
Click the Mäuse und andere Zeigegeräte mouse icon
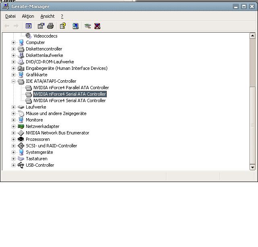[x=21, y=113]
